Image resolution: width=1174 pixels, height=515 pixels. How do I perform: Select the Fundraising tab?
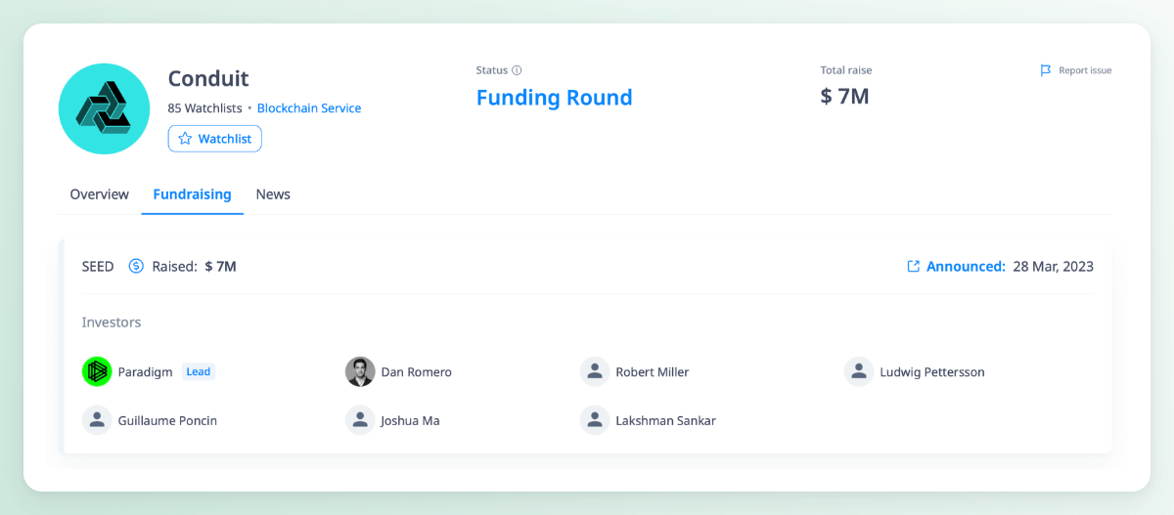pyautogui.click(x=193, y=194)
